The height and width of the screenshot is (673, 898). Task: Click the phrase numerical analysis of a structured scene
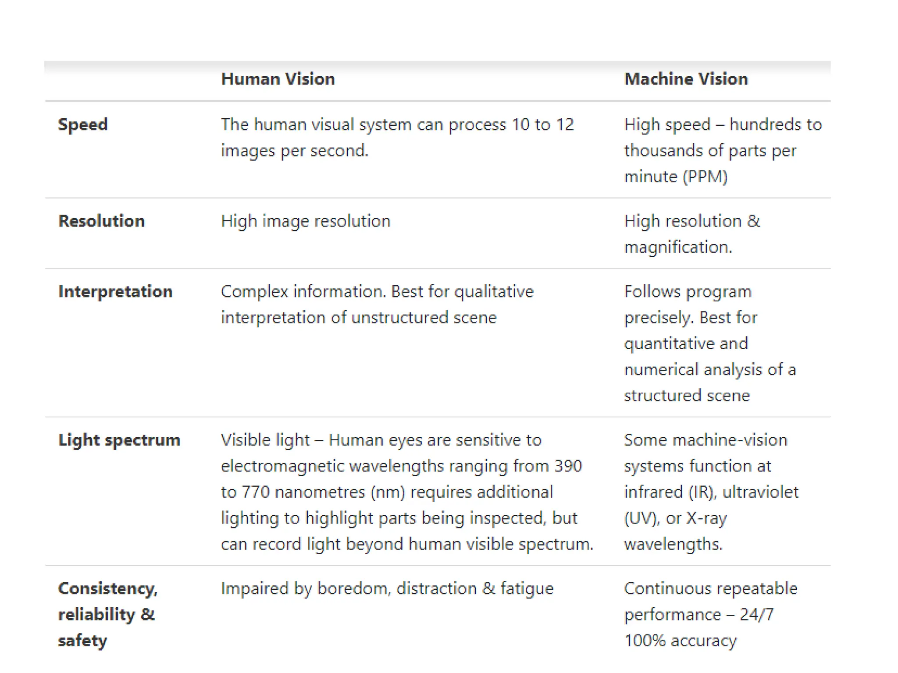(x=710, y=383)
